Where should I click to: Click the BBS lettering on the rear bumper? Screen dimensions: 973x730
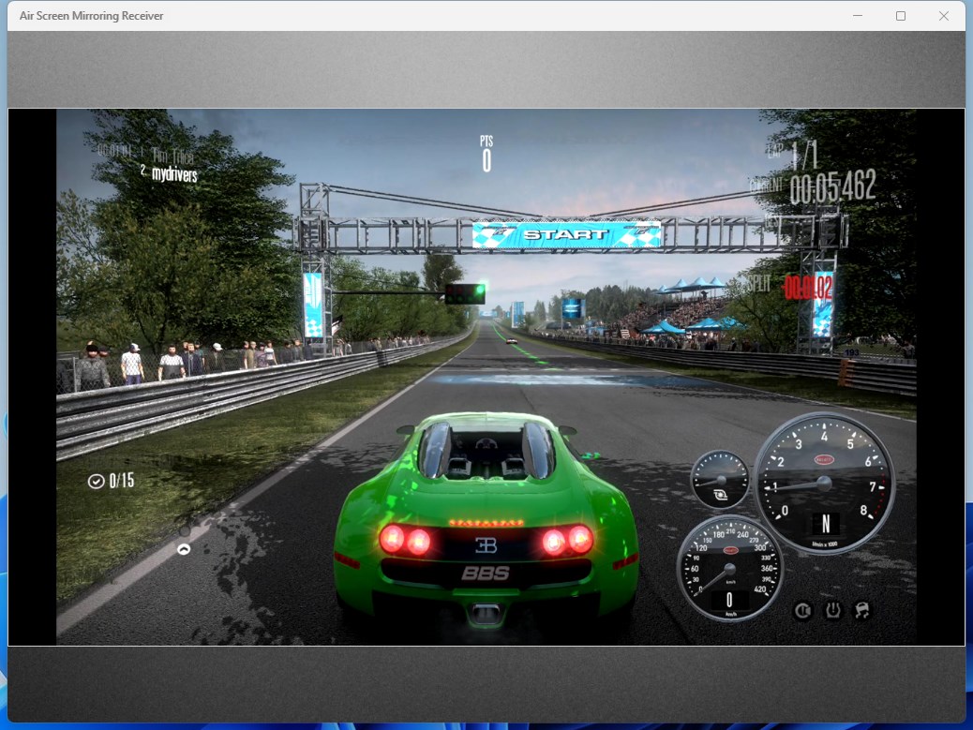pos(486,574)
